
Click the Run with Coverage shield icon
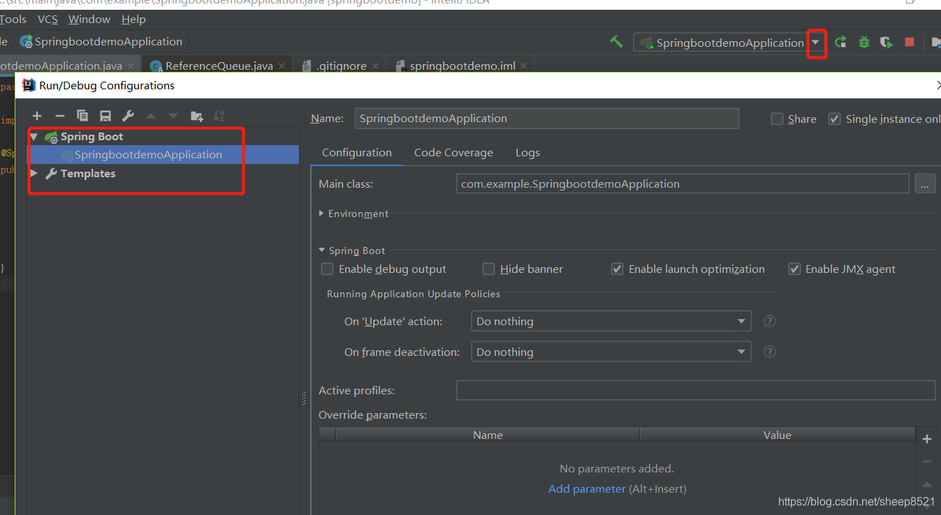click(887, 42)
